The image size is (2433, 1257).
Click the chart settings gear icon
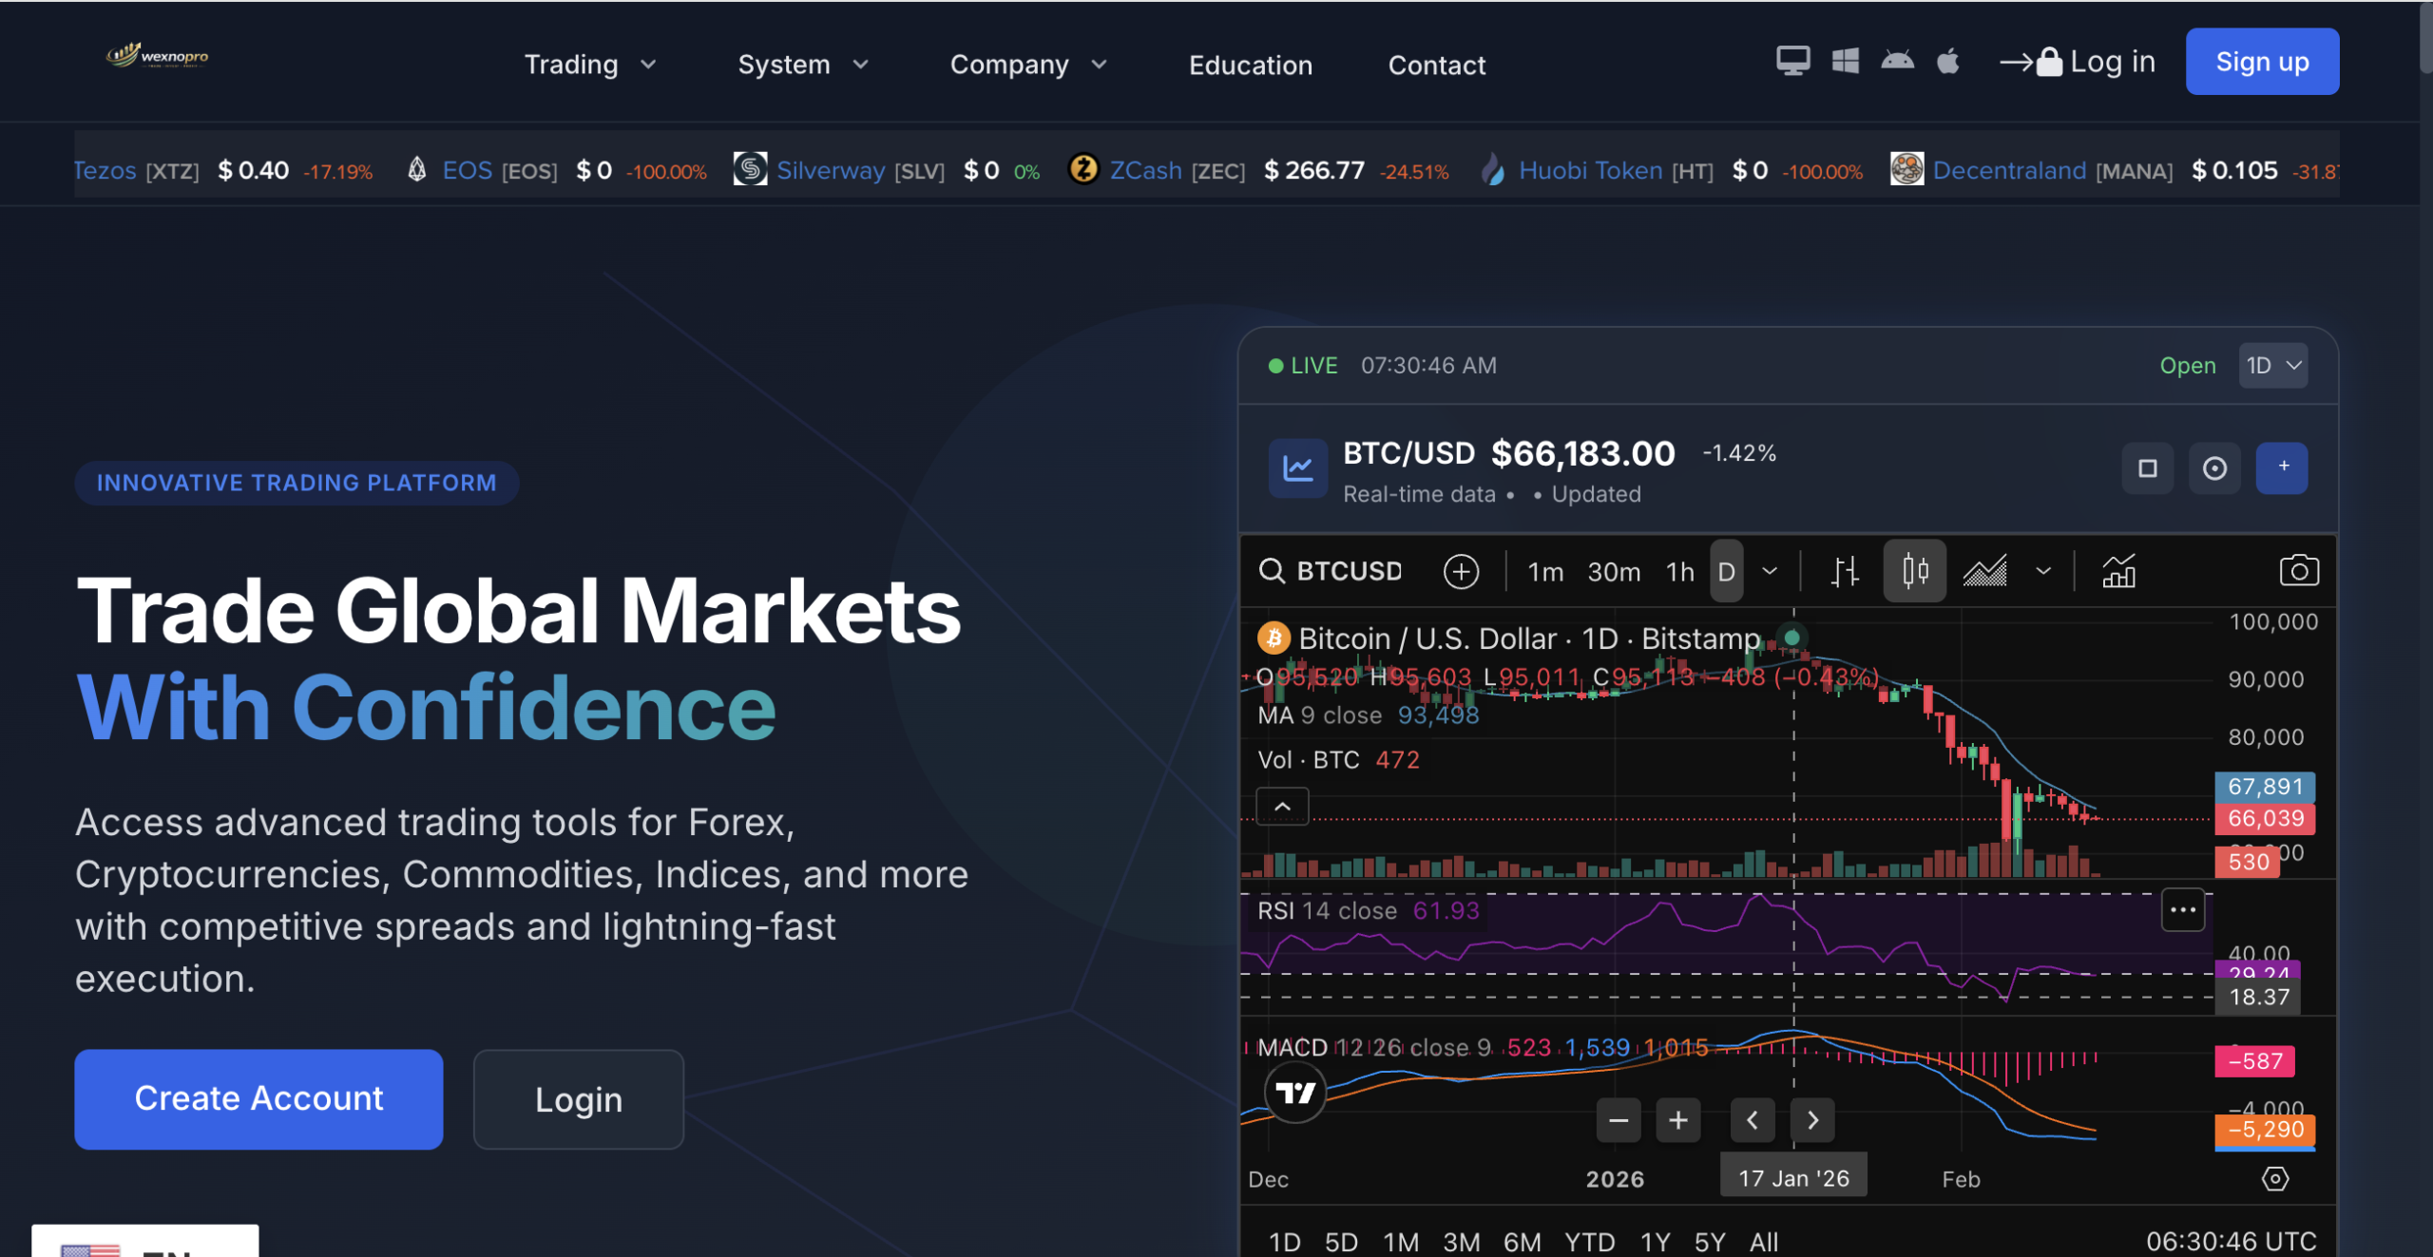click(2274, 1179)
